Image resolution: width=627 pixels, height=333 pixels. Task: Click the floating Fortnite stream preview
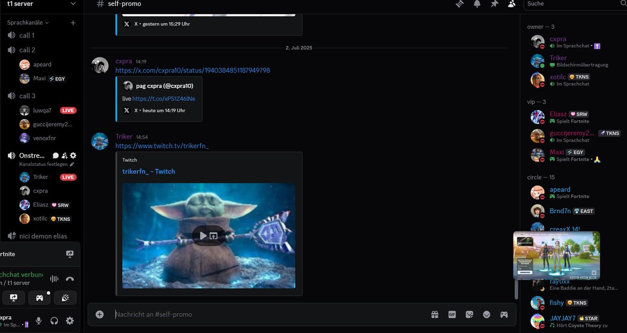(556, 255)
